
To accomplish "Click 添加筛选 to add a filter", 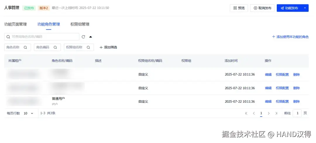I will 108,47.
